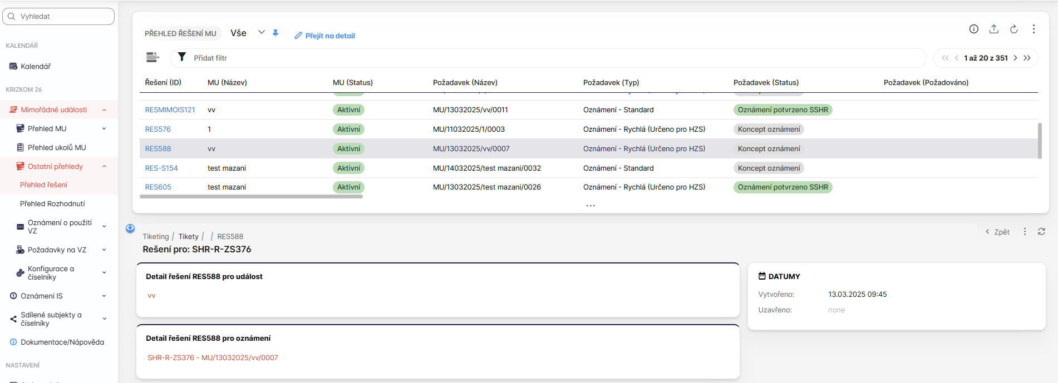
Task: Click the blue collapse panel circle icon
Action: [130, 228]
